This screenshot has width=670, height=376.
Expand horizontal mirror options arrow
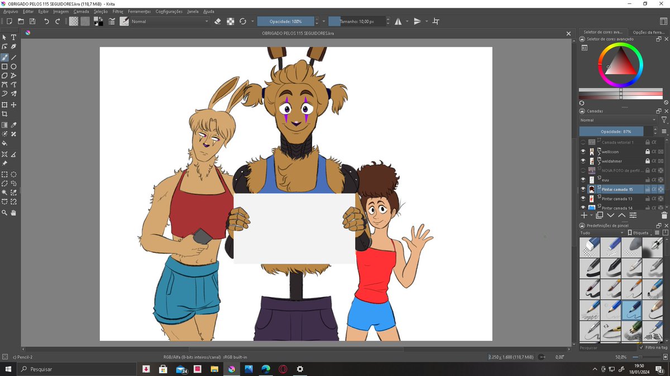(x=407, y=21)
